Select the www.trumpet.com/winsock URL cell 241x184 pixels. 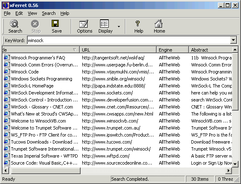(116, 149)
